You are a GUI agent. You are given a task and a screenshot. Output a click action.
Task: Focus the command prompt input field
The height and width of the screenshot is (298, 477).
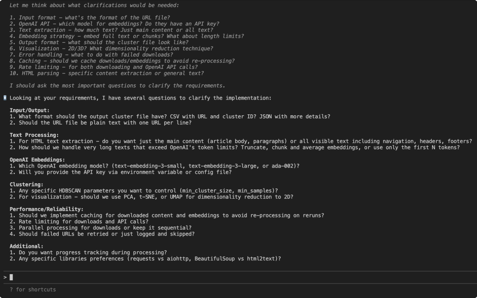[216, 277]
